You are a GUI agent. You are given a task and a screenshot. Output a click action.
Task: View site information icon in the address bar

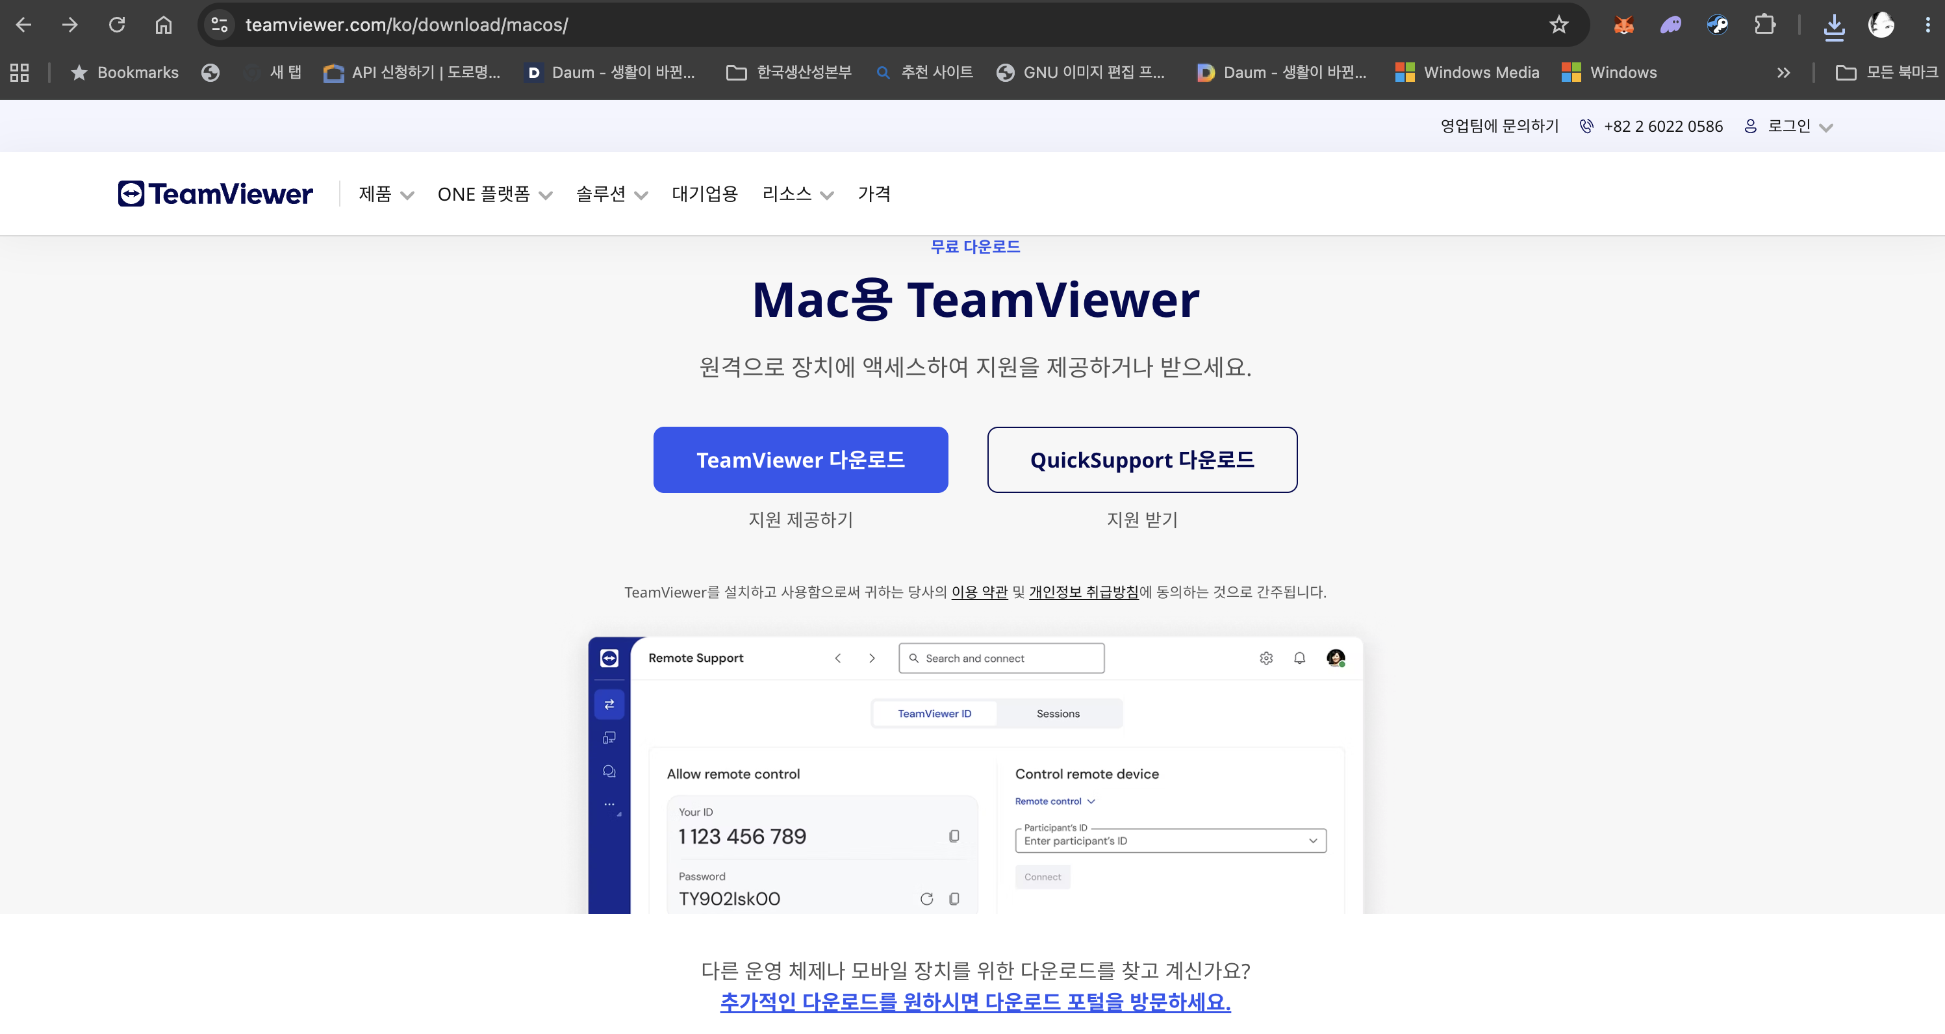click(x=219, y=25)
